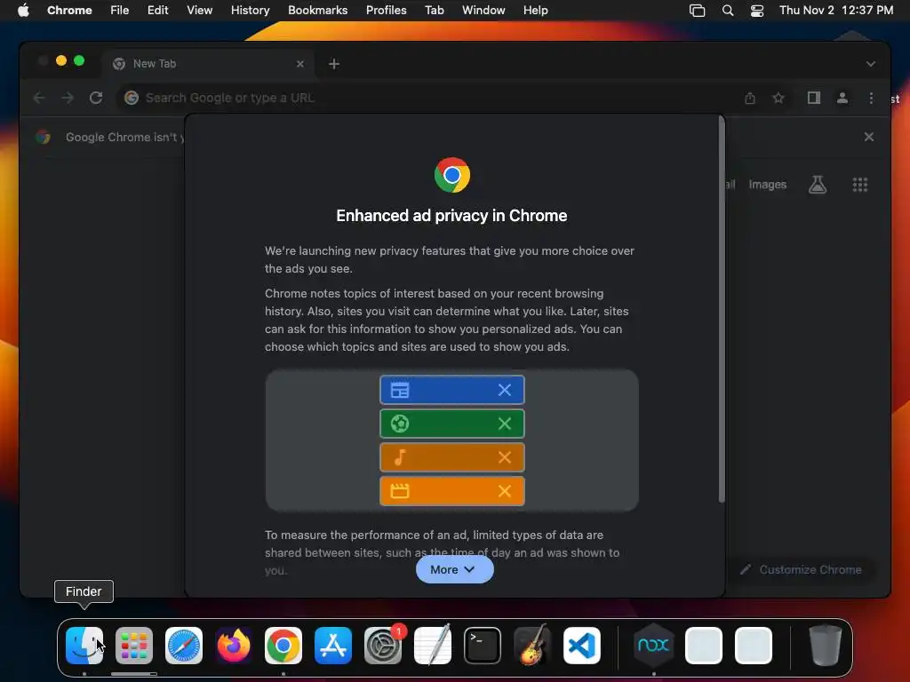Image resolution: width=910 pixels, height=682 pixels.
Task: Expand the tab search chevron
Action: [871, 64]
